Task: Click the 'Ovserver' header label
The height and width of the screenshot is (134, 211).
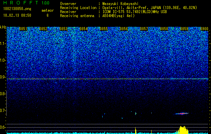Action: pyautogui.click(x=68, y=4)
